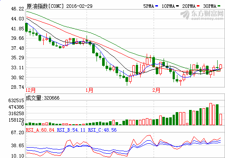225x158 pixels.
Task: Click the 44.03 price axis value
Action: click(x=18, y=19)
